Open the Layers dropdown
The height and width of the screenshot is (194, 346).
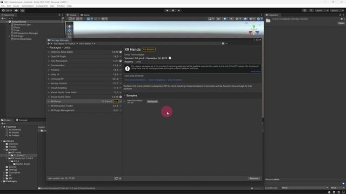[322, 10]
